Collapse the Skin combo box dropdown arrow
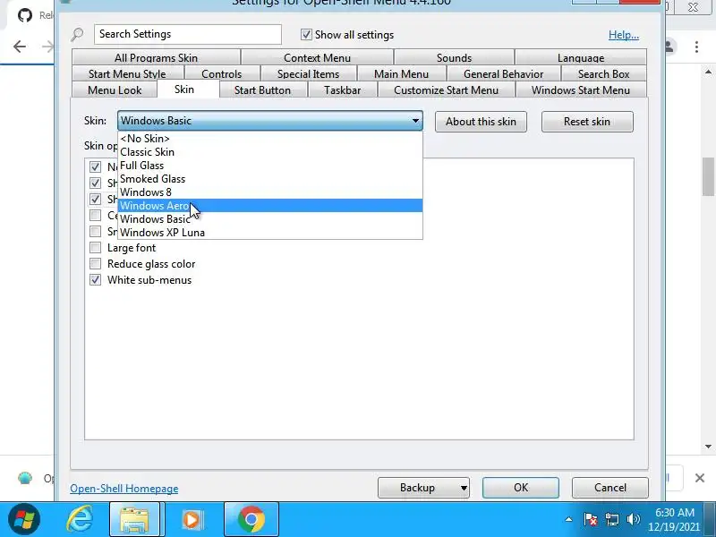This screenshot has height=537, width=716. [x=415, y=121]
